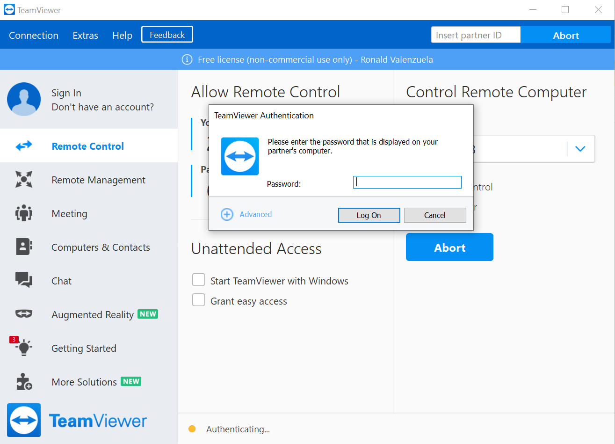Open the Help menu

pos(123,35)
